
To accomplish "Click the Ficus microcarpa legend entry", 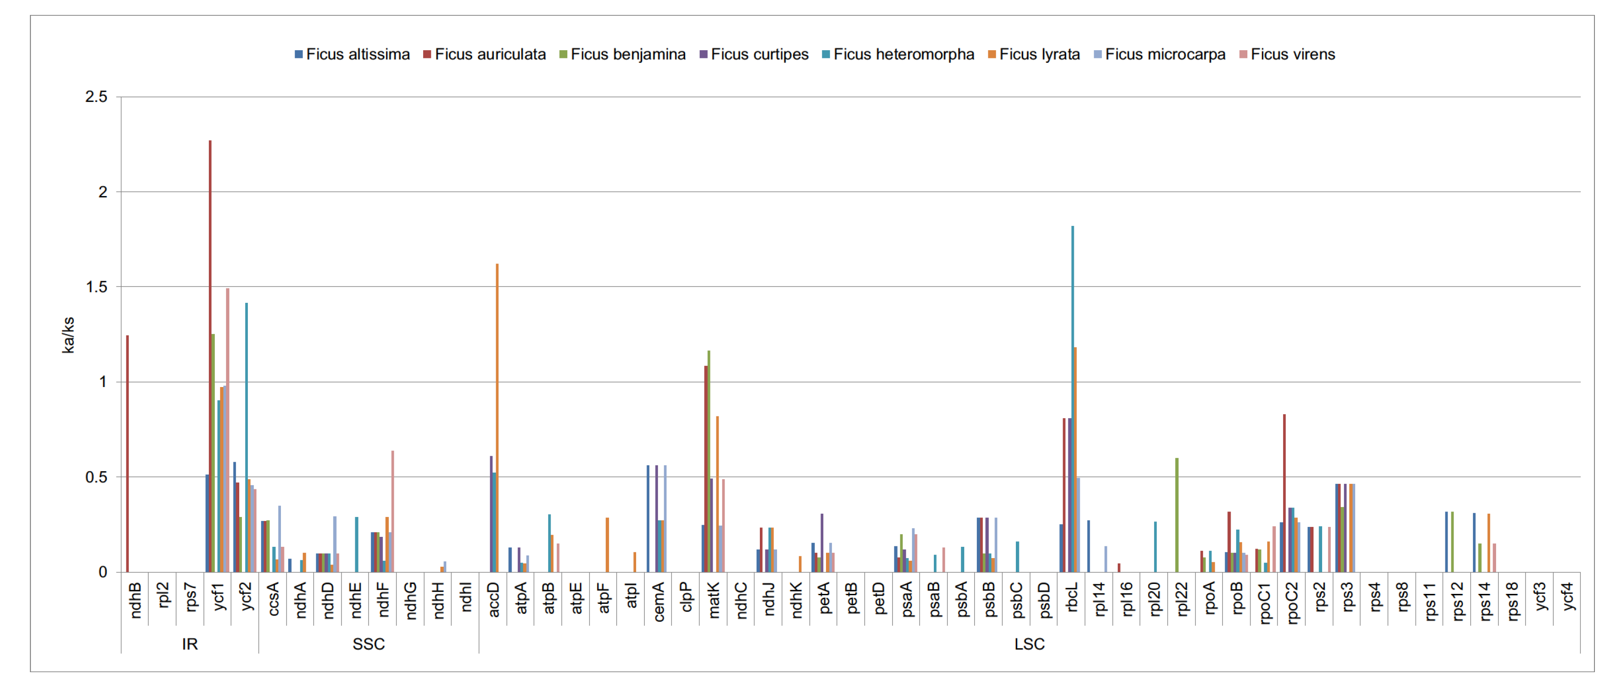I will click(1164, 55).
